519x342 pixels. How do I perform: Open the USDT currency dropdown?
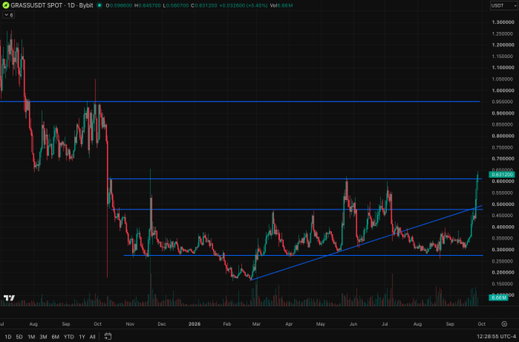tap(504, 5)
